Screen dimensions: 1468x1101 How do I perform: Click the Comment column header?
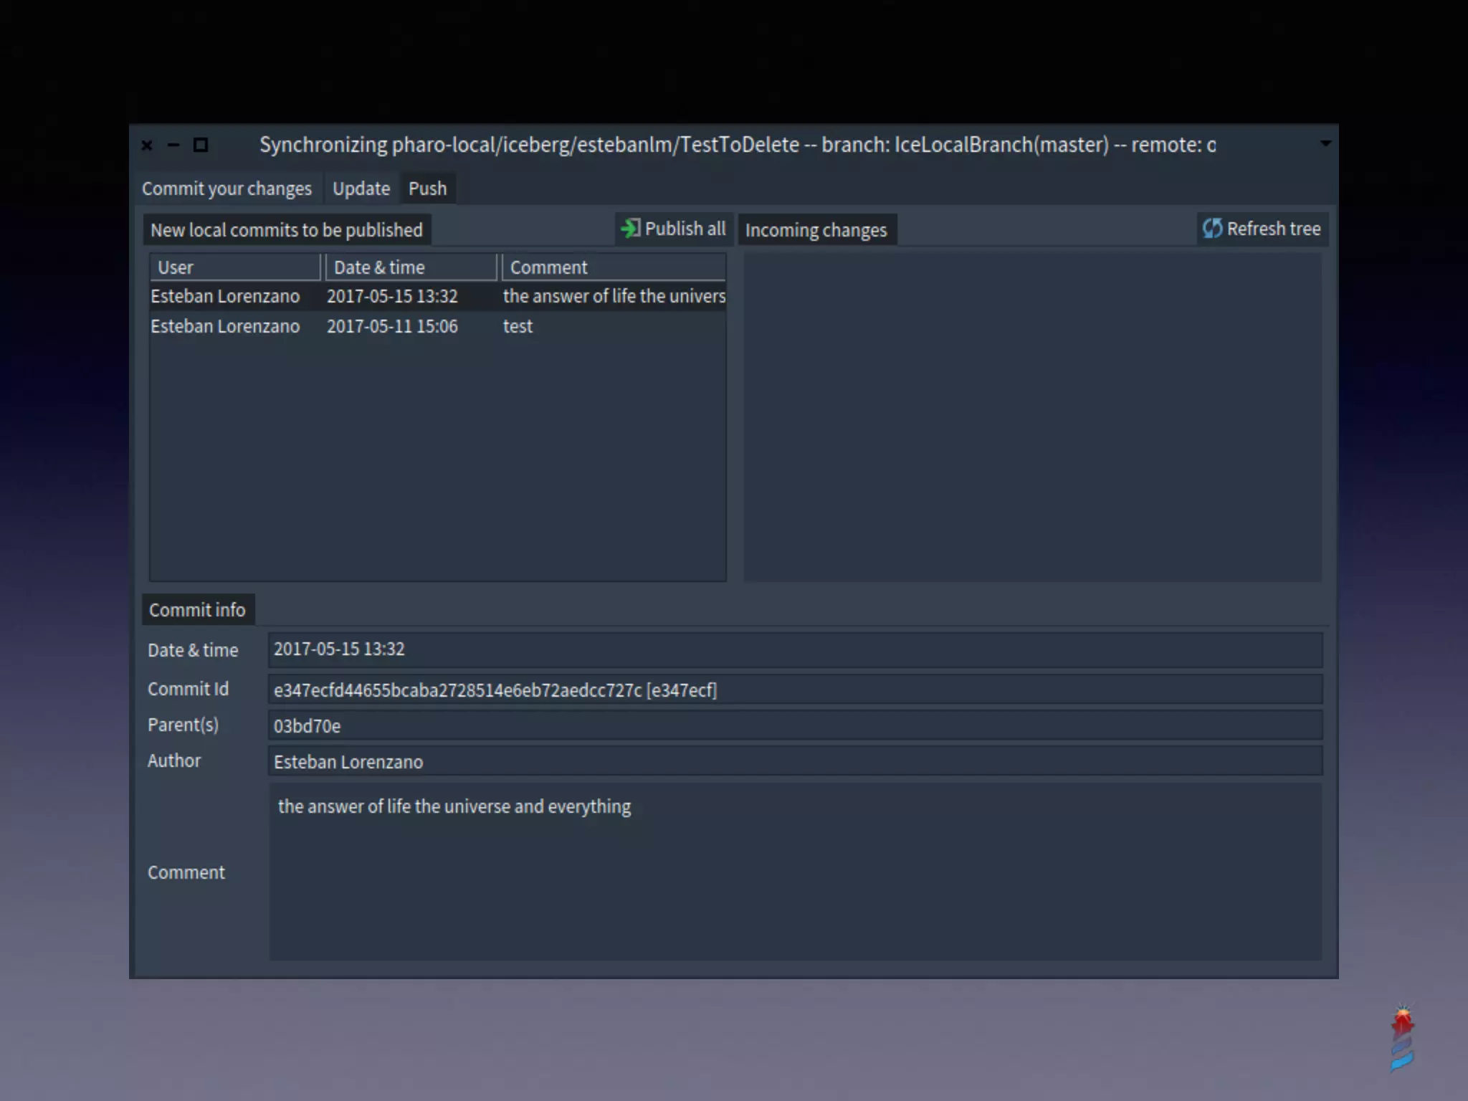click(x=613, y=267)
